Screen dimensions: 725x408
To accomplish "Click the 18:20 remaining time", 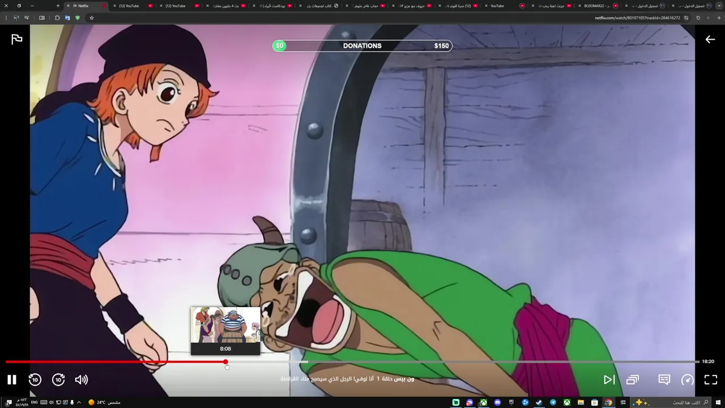I will click(708, 362).
